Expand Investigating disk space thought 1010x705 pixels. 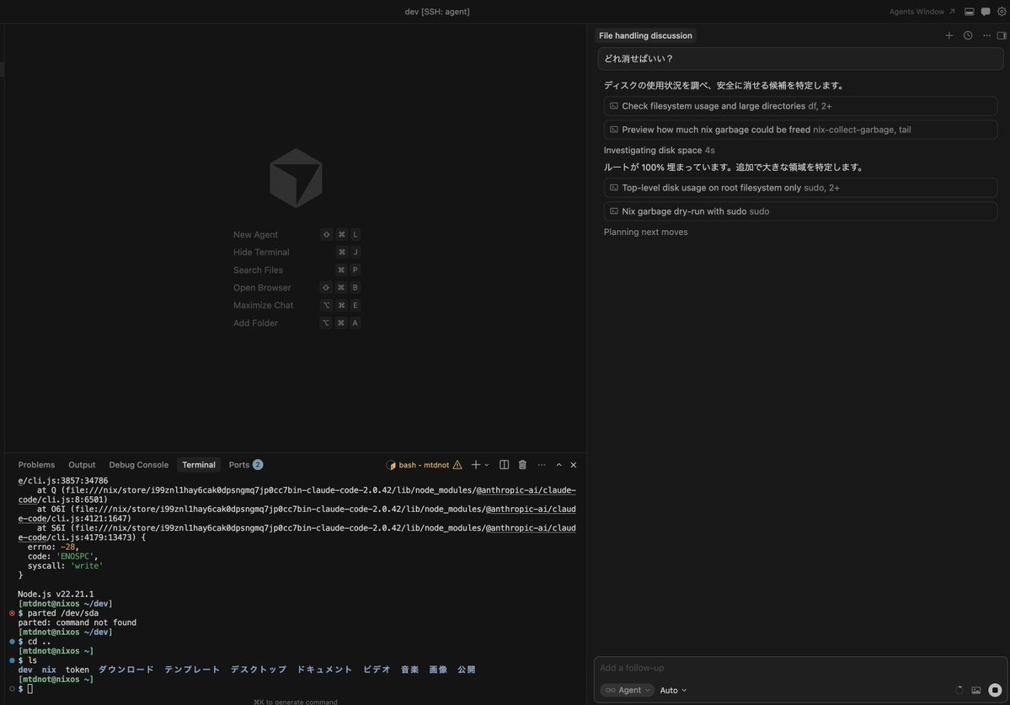click(x=659, y=150)
